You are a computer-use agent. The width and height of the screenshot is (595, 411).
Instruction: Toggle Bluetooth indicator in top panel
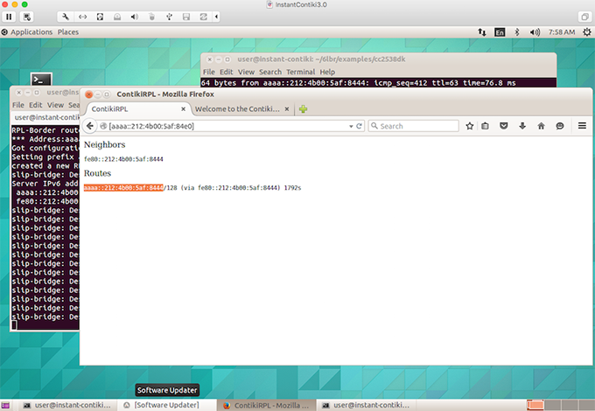coord(516,31)
